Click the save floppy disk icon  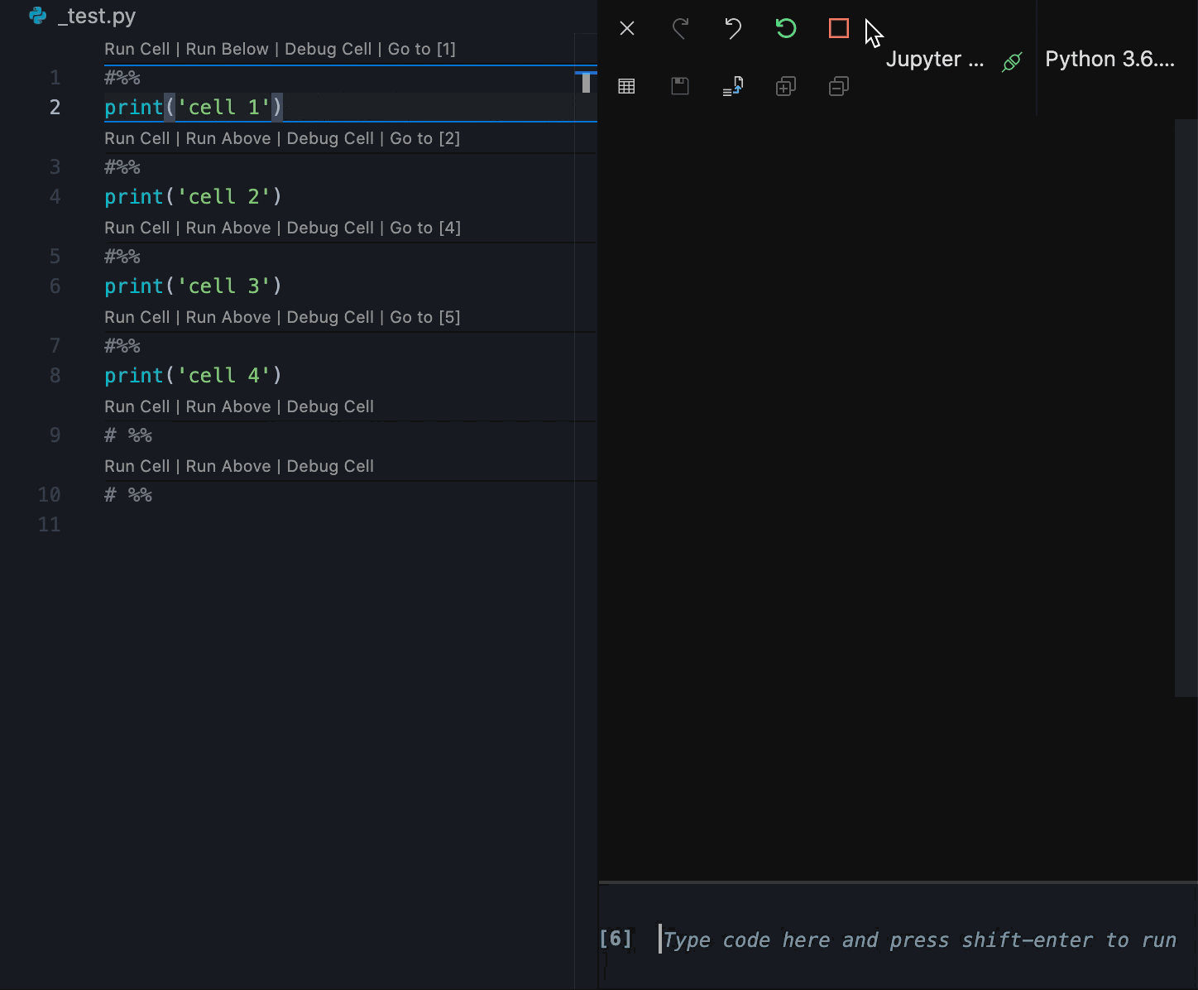[x=680, y=86]
